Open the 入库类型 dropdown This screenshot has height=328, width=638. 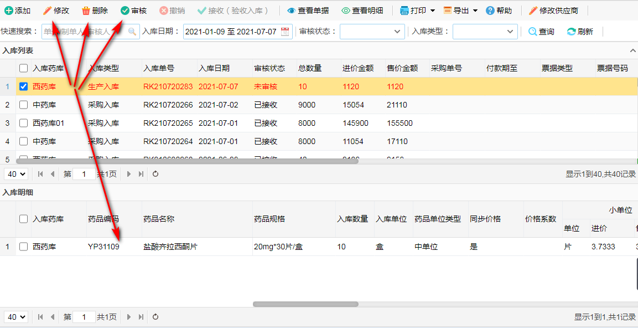pos(485,32)
